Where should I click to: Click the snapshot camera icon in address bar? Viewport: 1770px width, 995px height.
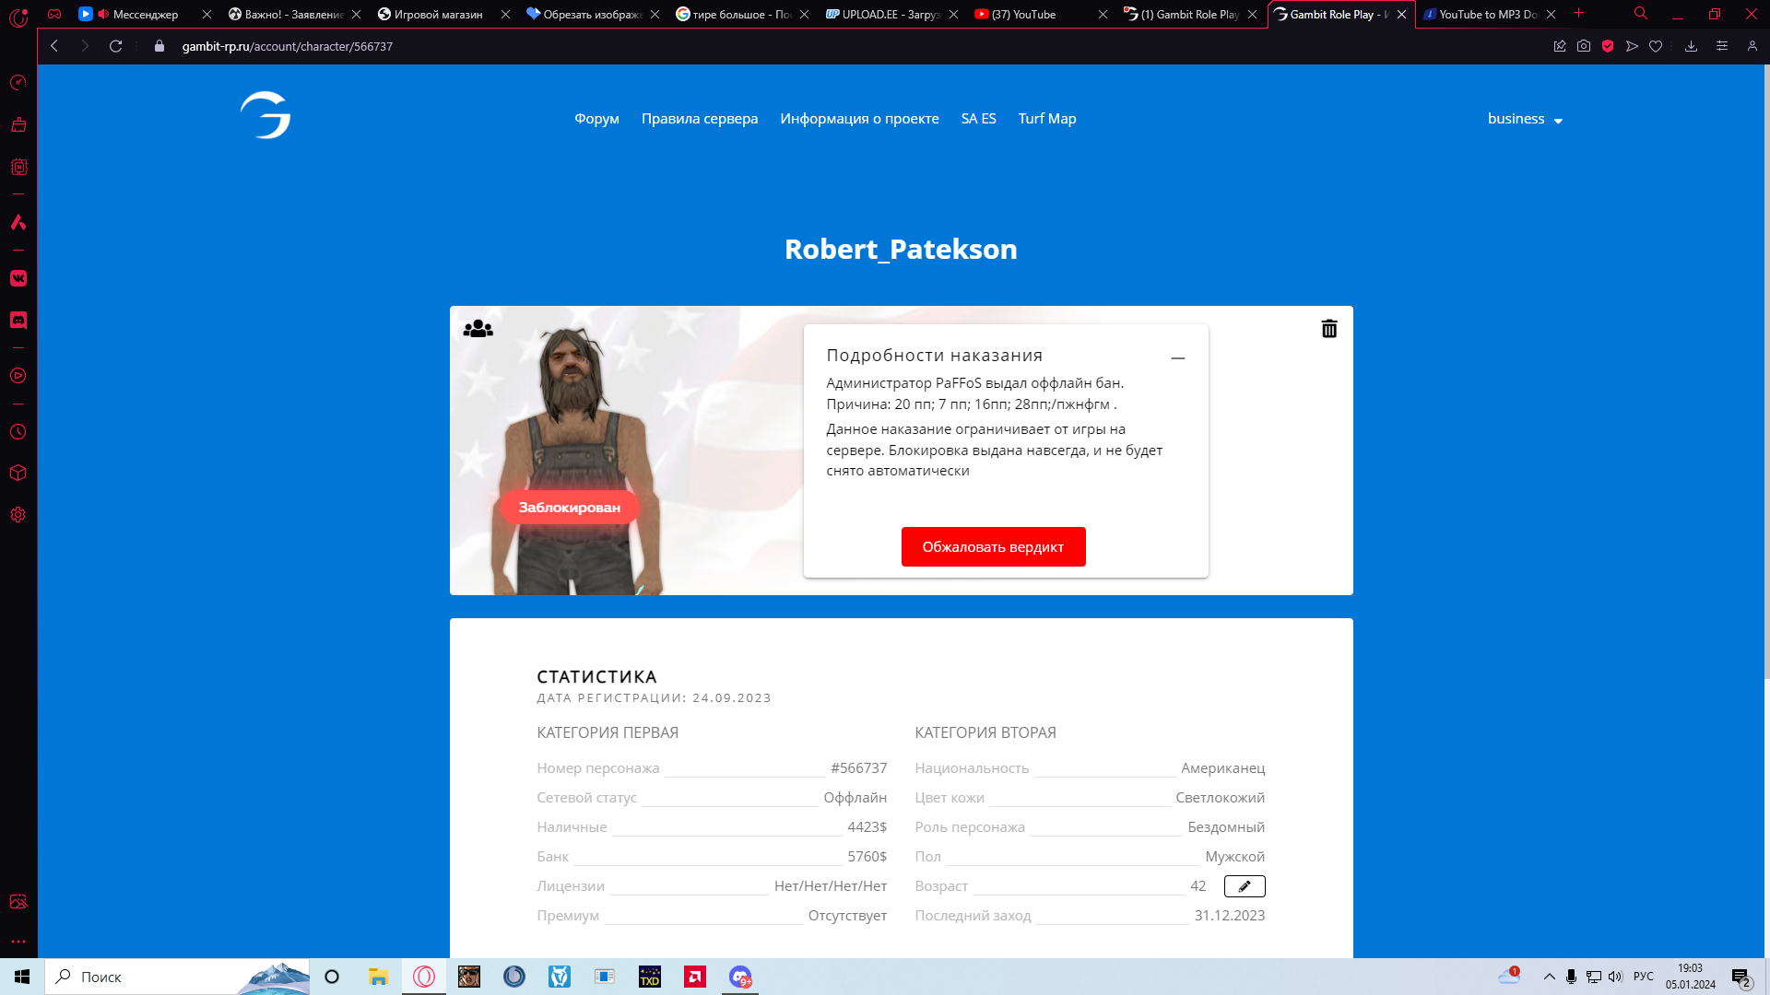1584,46
